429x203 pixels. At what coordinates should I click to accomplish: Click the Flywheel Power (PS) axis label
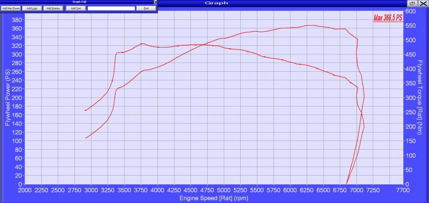pos(8,97)
